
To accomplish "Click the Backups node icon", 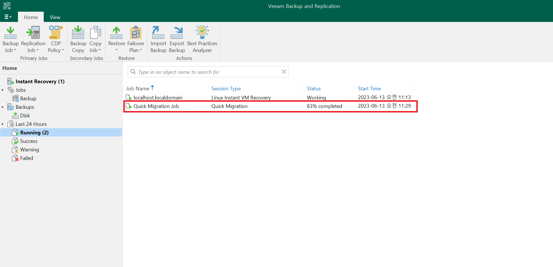I will [11, 107].
